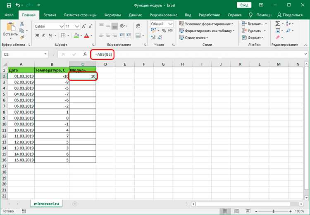Screen dimensions: 310x215
Task: Select the microexcel.ru sheet tab
Action: tap(46, 203)
